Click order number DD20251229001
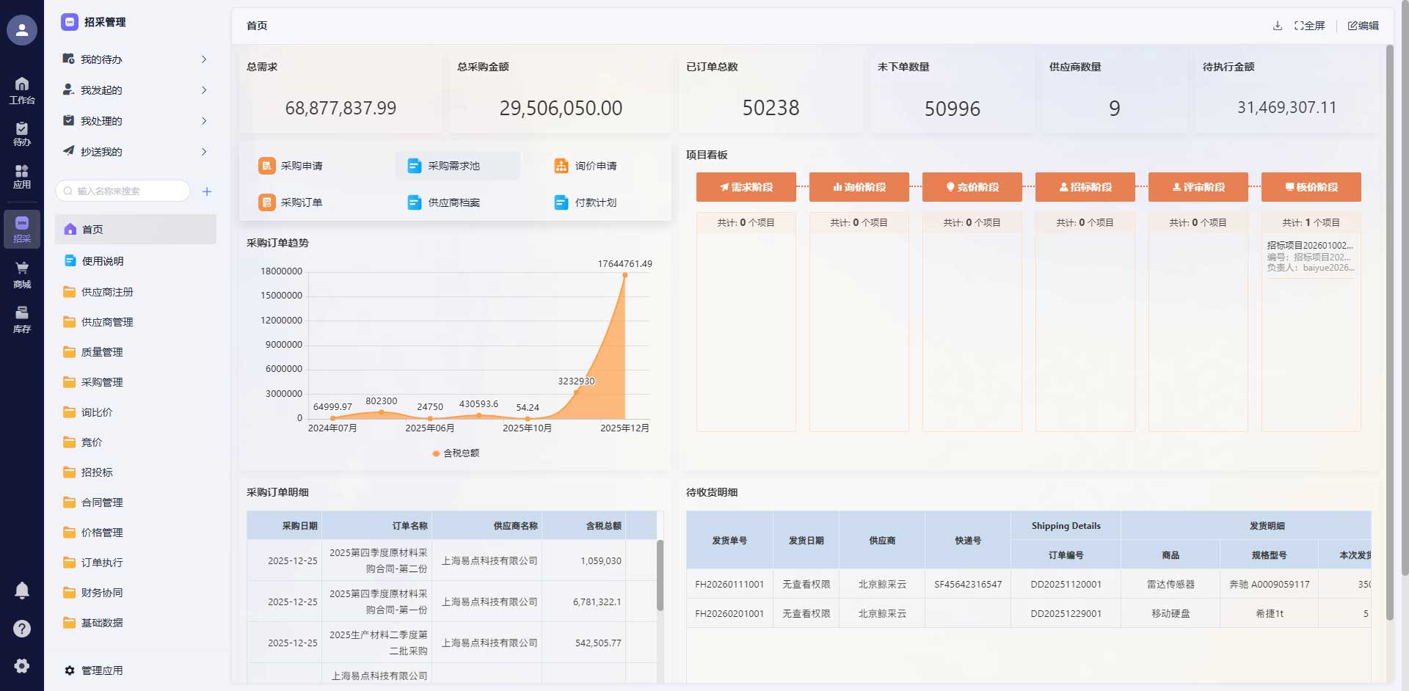The width and height of the screenshot is (1409, 691). pyautogui.click(x=1066, y=614)
